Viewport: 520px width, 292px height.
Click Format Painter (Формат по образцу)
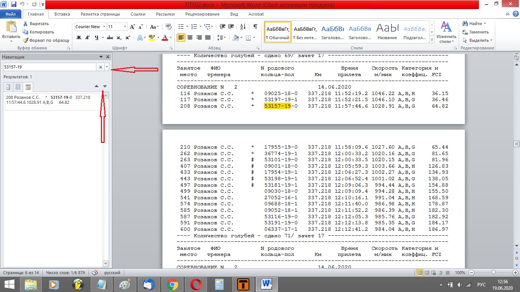[46, 40]
